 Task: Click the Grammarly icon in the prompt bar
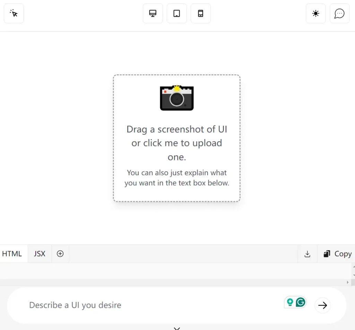(300, 302)
